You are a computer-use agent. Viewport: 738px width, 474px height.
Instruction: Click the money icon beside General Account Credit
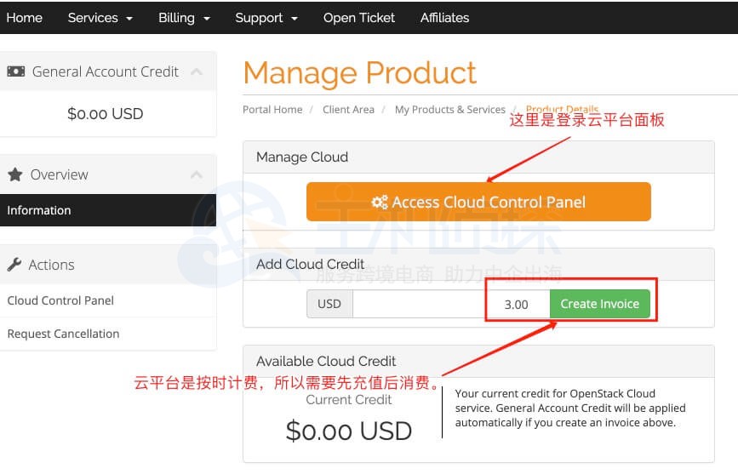(16, 71)
